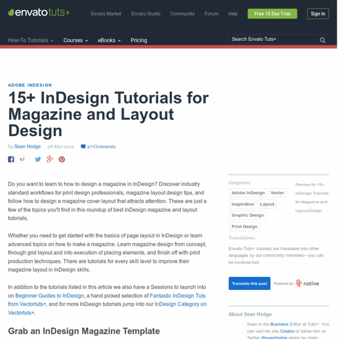
Task: Click the 28 Mar 2012 date
Action: tap(61, 146)
